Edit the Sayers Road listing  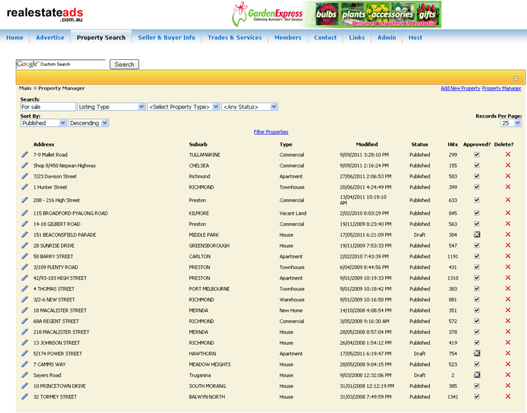(x=25, y=374)
